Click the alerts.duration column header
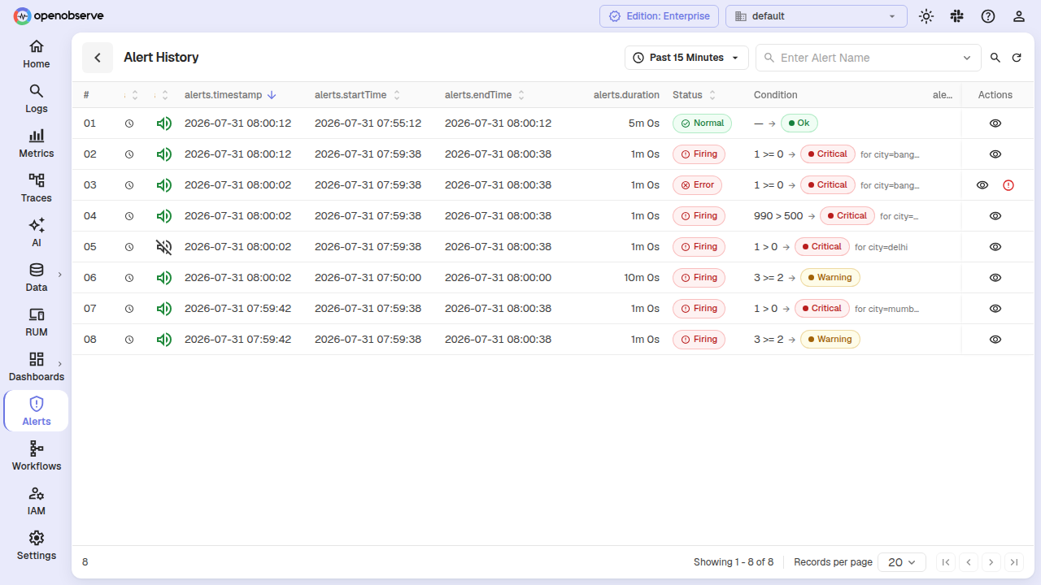The height and width of the screenshot is (585, 1041). coord(626,95)
